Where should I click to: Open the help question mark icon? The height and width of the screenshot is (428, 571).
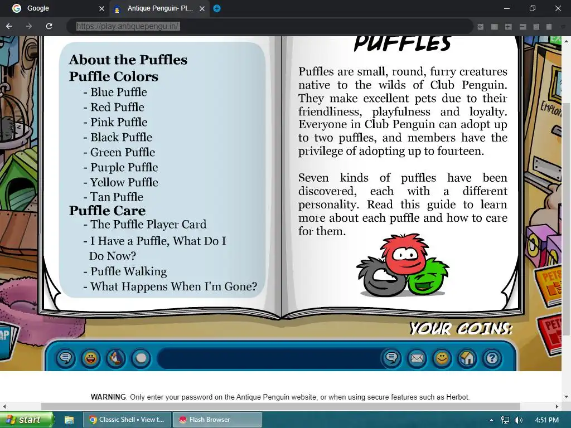pyautogui.click(x=492, y=358)
